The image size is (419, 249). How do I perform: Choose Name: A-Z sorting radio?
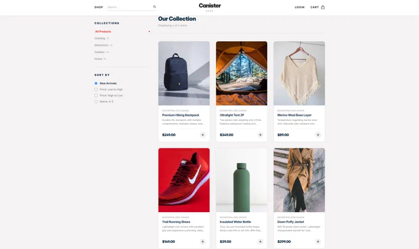pos(96,102)
